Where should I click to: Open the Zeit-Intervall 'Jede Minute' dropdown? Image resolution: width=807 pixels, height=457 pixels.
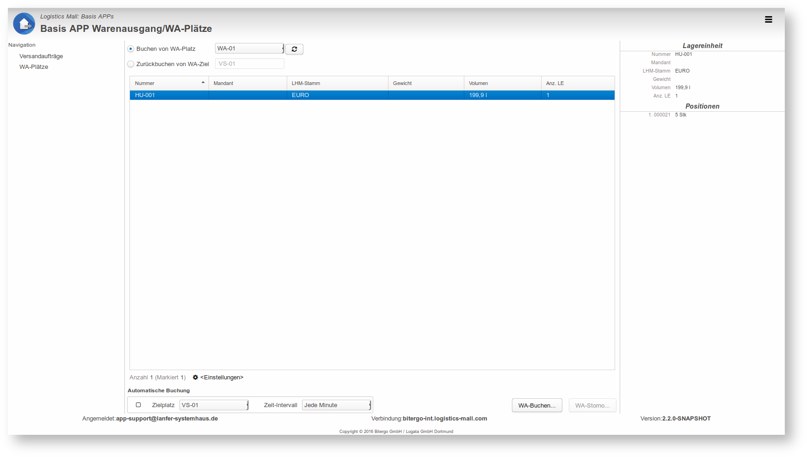tap(337, 405)
